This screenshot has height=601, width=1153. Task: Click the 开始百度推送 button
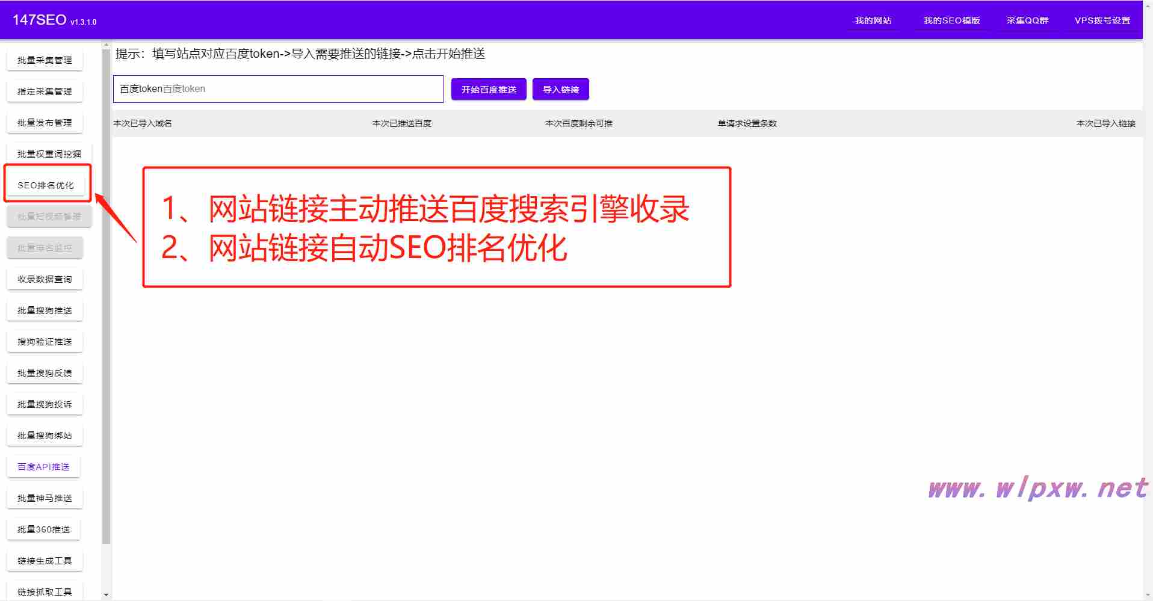(489, 90)
